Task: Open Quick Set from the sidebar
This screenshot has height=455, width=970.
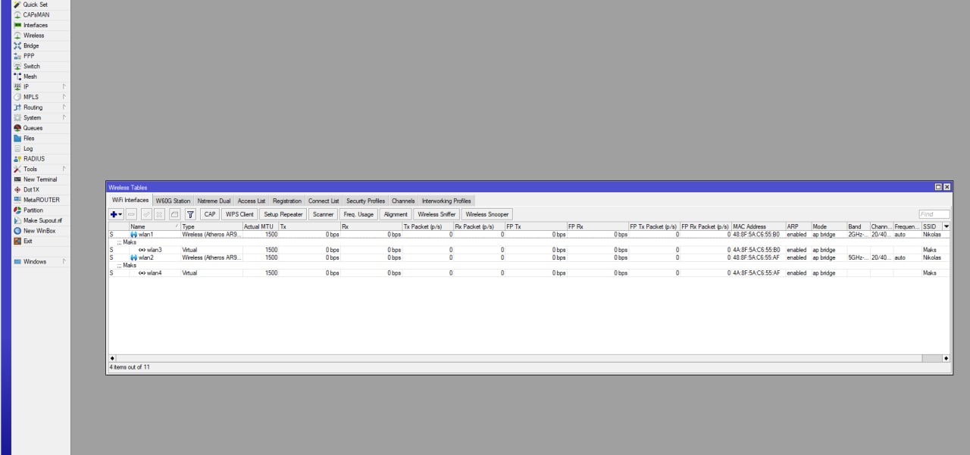Action: [35, 5]
